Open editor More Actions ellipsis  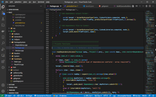coord(153,6)
